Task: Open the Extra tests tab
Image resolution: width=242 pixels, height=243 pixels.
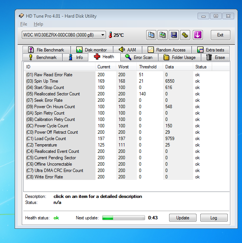Action: point(210,50)
